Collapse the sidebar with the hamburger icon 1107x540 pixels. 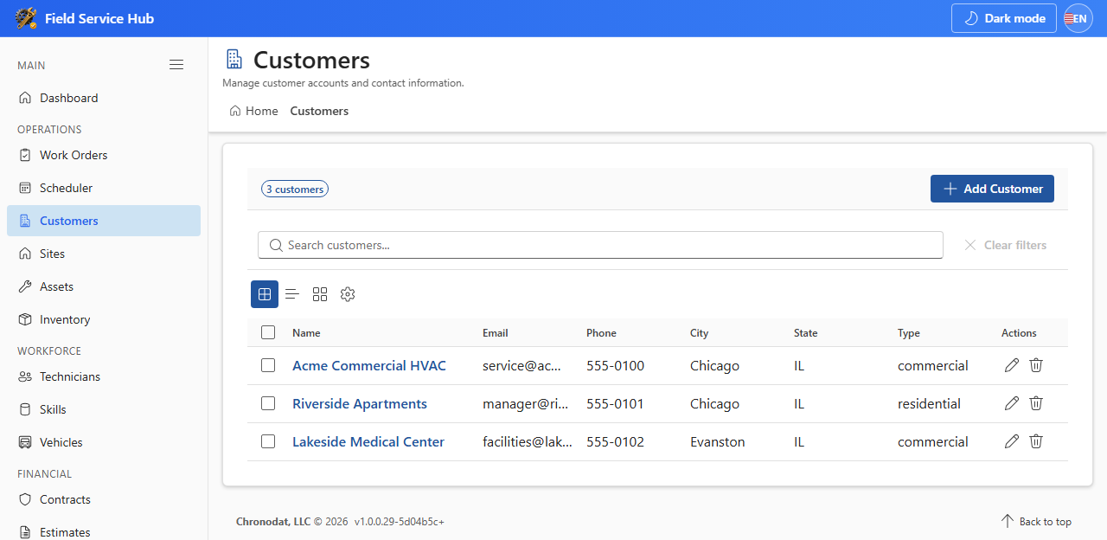[176, 65]
